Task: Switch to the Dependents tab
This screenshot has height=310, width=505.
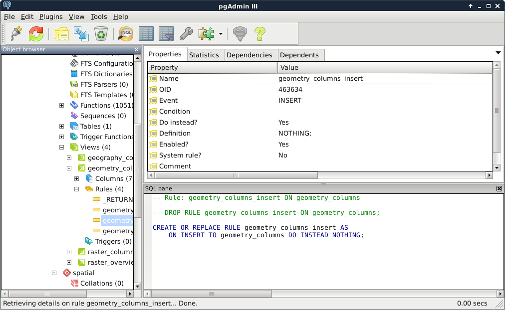Action: pyautogui.click(x=299, y=55)
